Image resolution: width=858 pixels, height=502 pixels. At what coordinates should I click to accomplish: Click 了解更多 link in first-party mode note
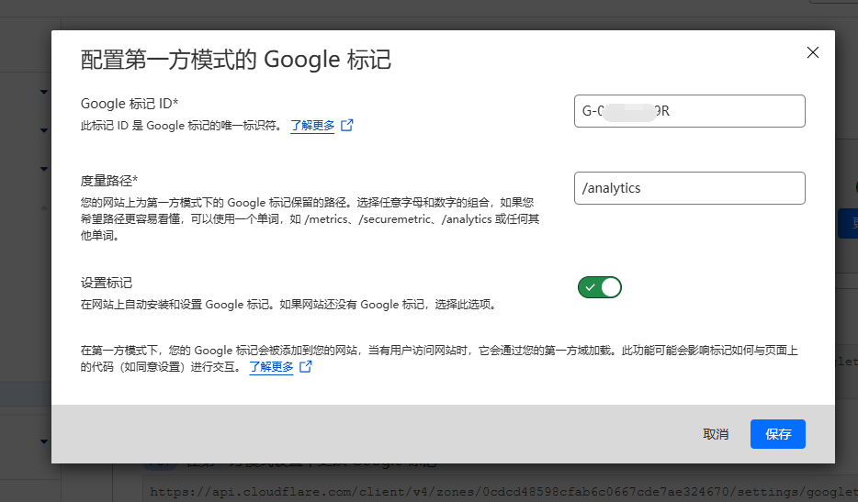(271, 367)
